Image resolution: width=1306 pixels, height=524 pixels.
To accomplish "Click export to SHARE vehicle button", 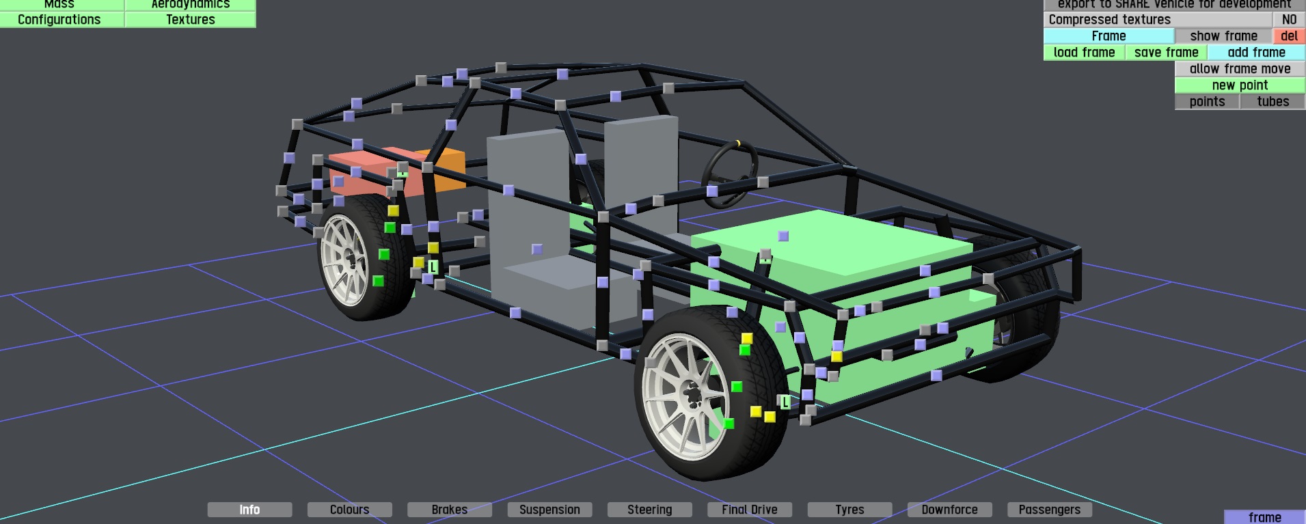I will point(1175,5).
